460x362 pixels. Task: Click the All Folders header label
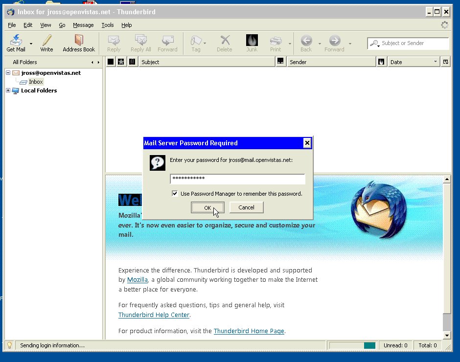click(25, 62)
